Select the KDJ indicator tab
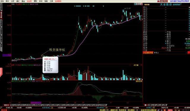Screen dimensions: 190x111 click(12, 105)
